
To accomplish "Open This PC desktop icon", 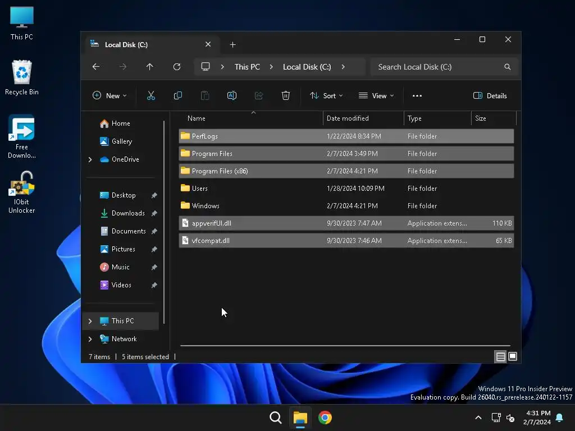I will tap(22, 22).
